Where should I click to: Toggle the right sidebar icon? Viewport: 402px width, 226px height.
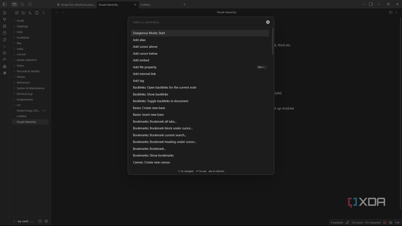[x=371, y=4]
